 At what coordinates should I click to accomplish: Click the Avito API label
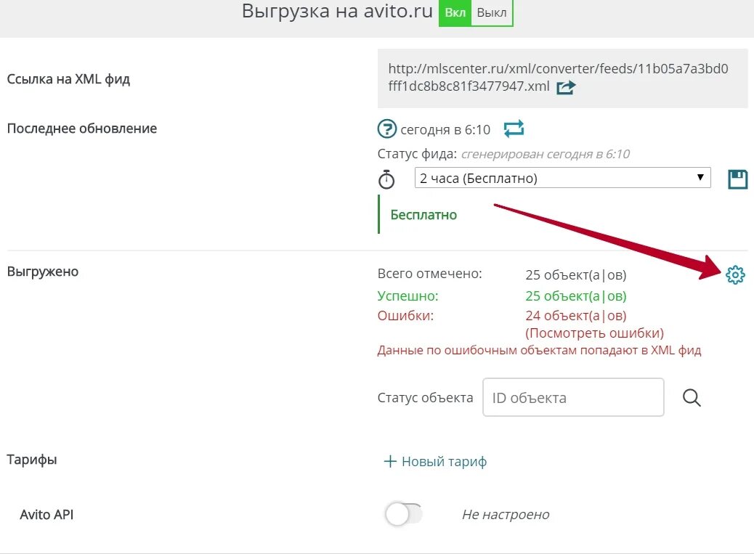click(x=46, y=515)
